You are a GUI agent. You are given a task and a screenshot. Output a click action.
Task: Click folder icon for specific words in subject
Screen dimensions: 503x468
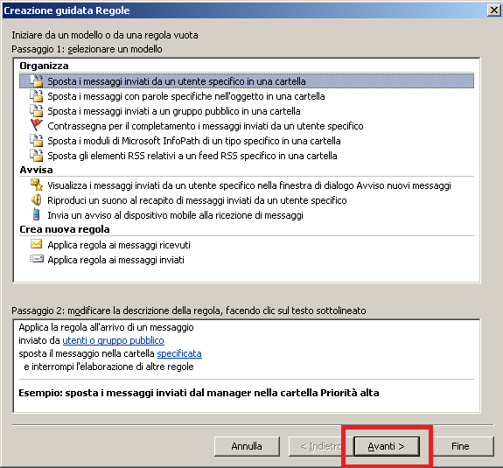pos(37,96)
